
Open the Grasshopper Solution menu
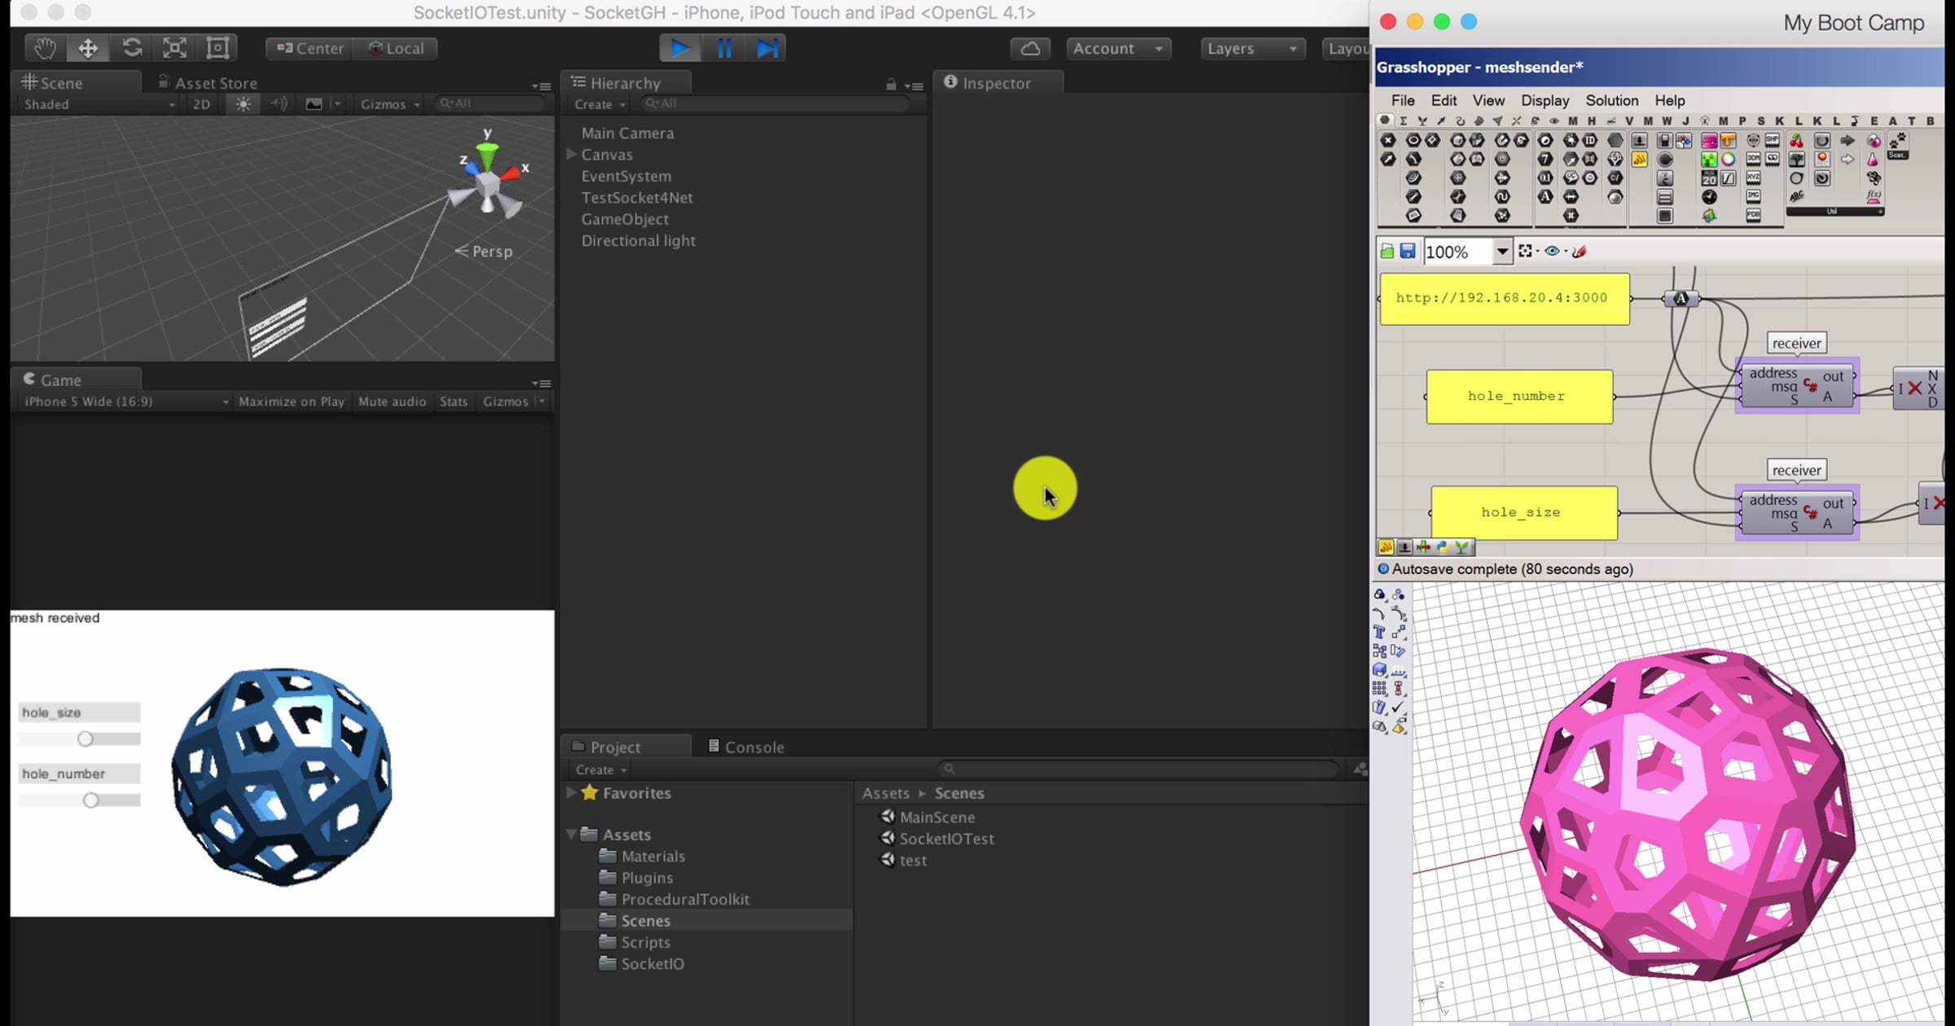(x=1611, y=101)
